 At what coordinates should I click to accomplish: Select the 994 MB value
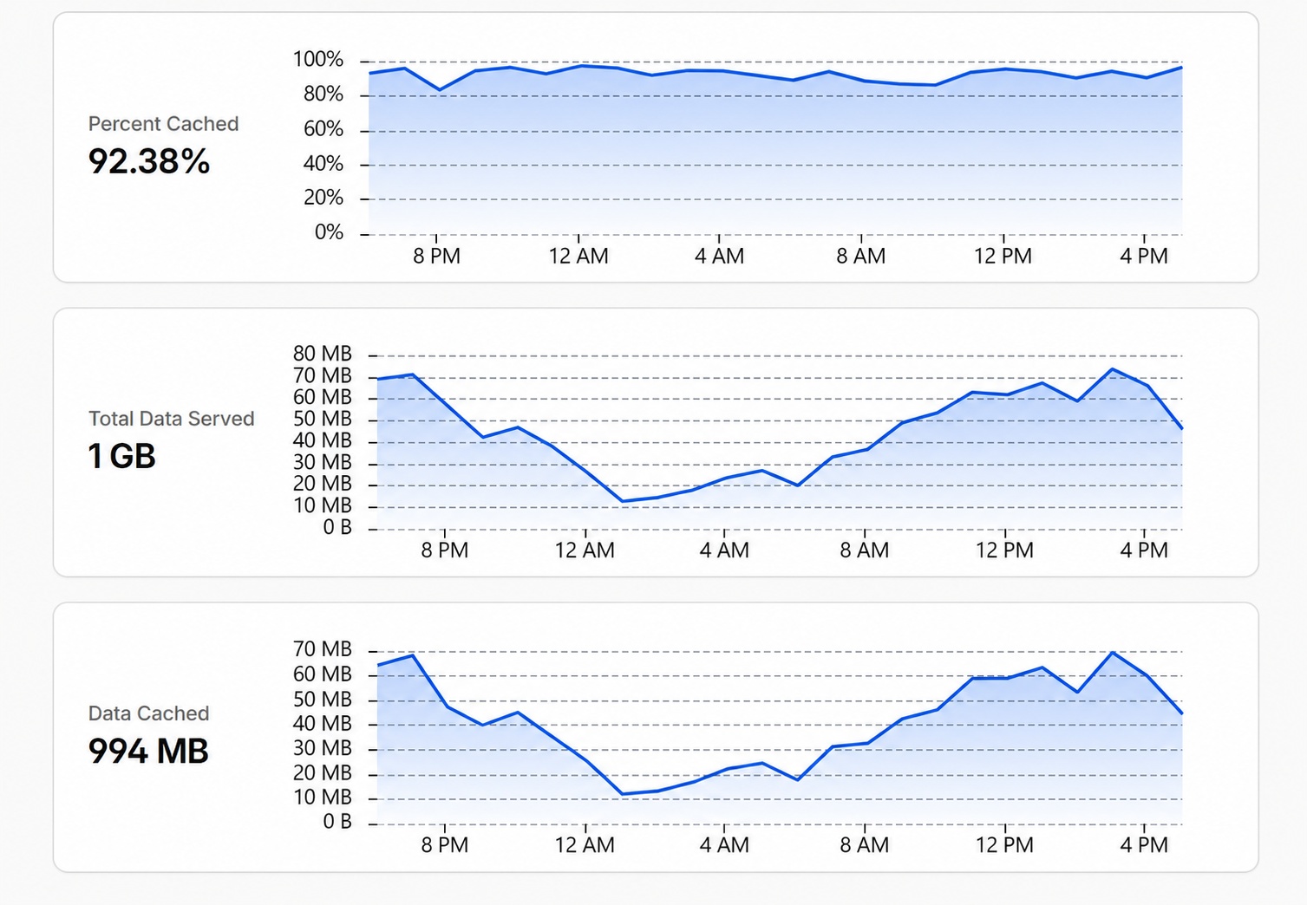148,751
